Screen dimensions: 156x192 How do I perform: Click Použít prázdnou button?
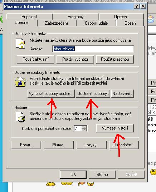point(115,59)
